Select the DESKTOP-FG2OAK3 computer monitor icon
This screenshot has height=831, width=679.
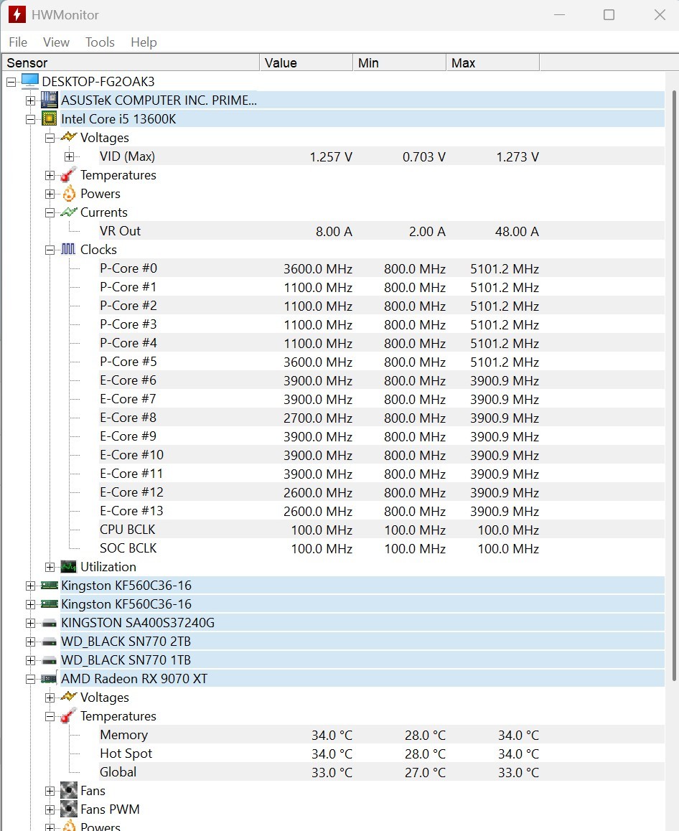(x=29, y=81)
